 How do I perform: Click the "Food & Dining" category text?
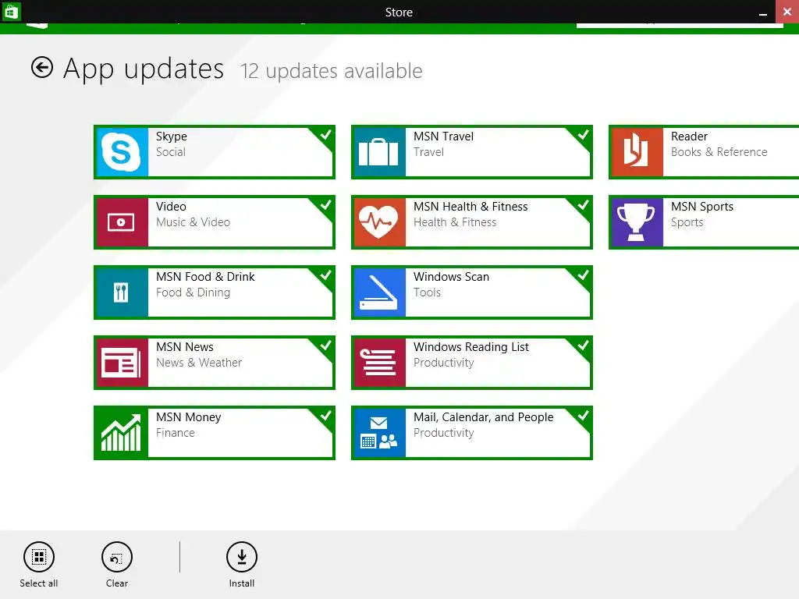point(193,292)
